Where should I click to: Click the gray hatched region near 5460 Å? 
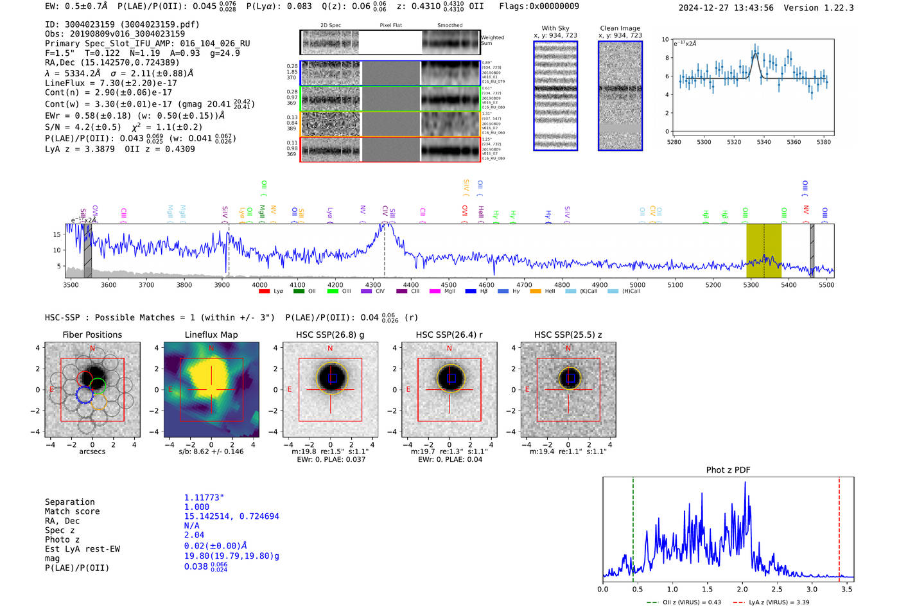pyautogui.click(x=812, y=250)
